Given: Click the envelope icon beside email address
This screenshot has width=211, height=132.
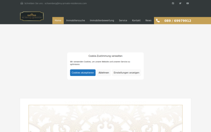Looking at the screenshot, I should coord(22,3).
